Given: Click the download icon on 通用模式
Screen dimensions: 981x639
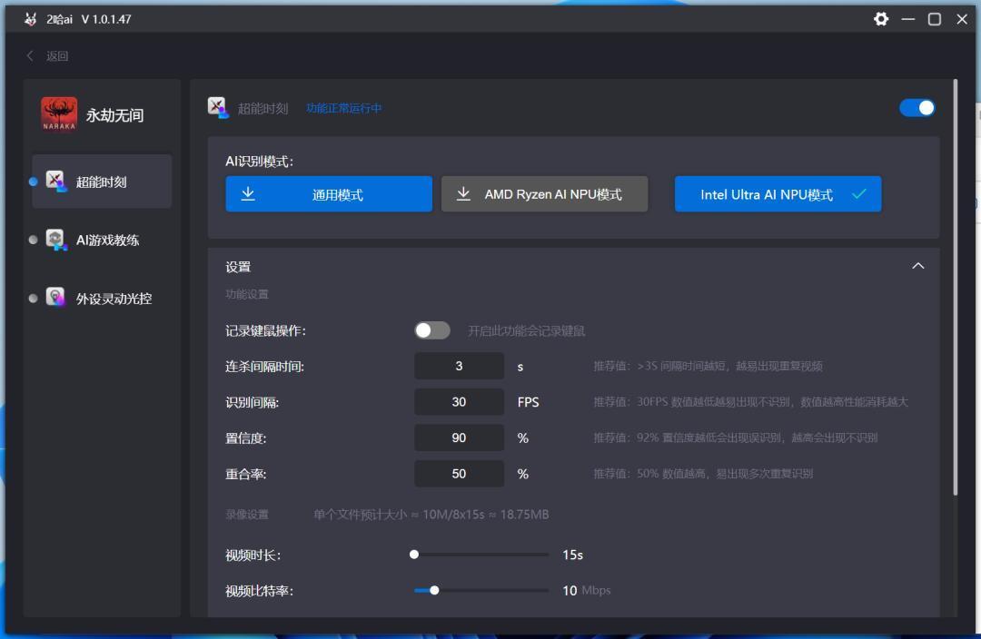Looking at the screenshot, I should [248, 193].
